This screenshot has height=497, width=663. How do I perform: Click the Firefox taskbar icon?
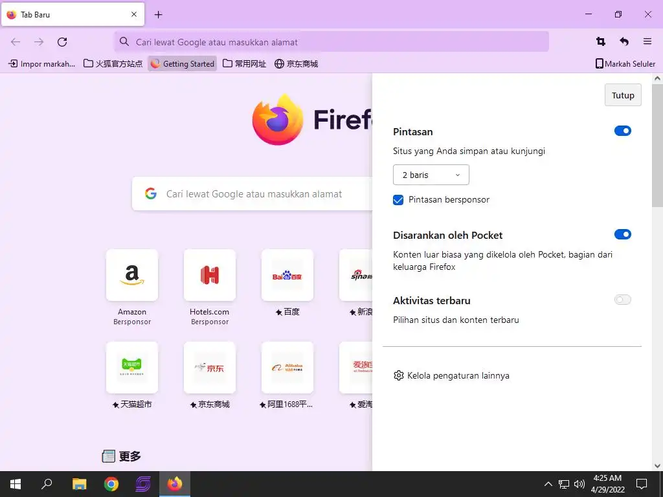175,484
